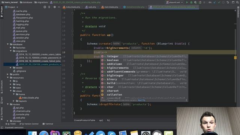The image size is (240, 135).
Task: Open phpunit.xml run configuration dropdown
Action: (x=175, y=2)
